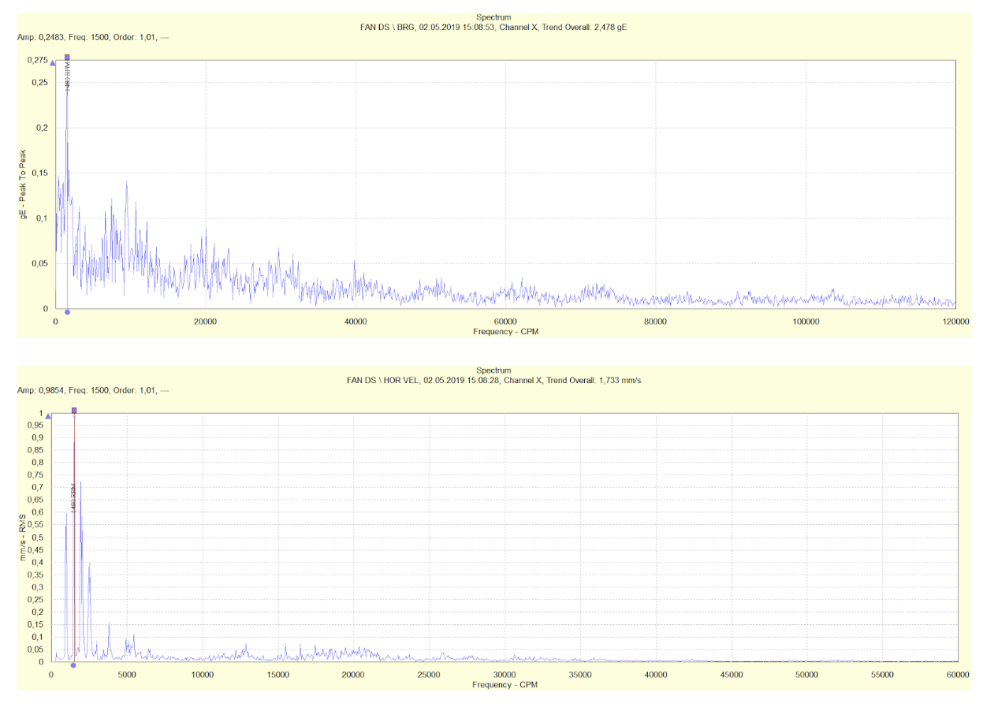The image size is (998, 722).
Task: Click the 60000 tick on BRG frequency axis
Action: coord(505,322)
